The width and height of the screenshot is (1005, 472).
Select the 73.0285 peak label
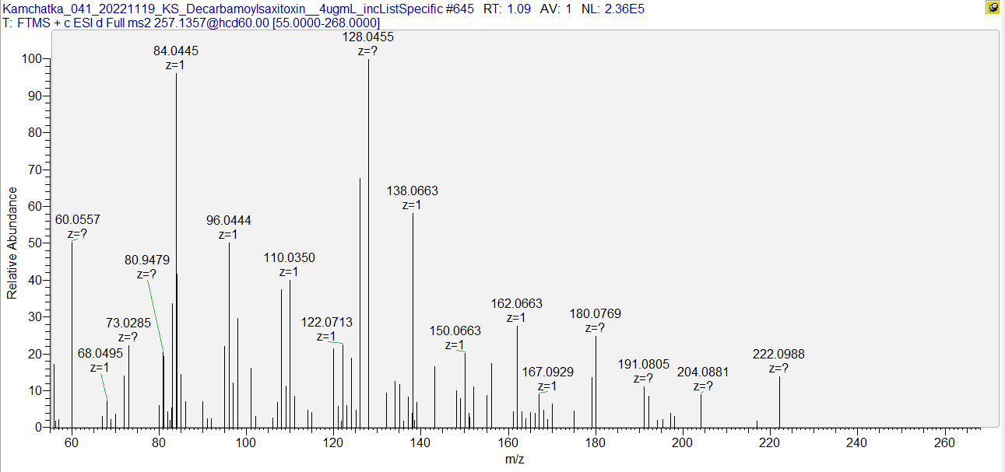click(128, 323)
